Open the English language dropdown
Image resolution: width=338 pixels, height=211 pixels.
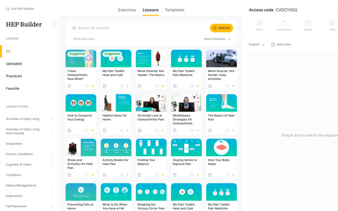pyautogui.click(x=257, y=44)
